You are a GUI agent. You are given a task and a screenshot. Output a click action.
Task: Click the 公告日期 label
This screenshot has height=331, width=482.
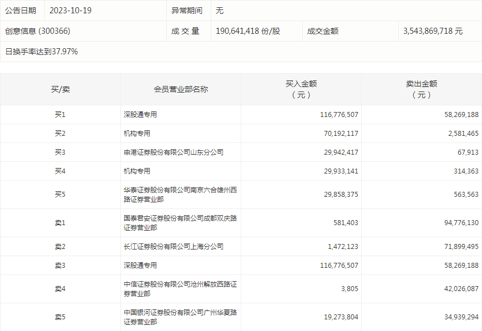21,11
